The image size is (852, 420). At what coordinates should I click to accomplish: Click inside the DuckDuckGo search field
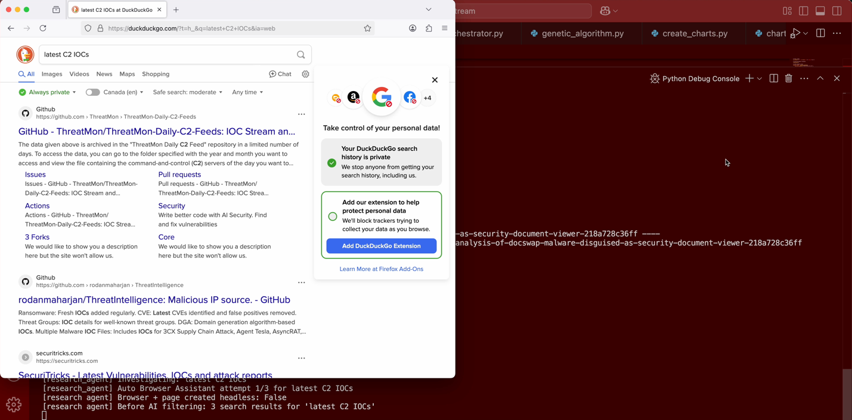(167, 54)
